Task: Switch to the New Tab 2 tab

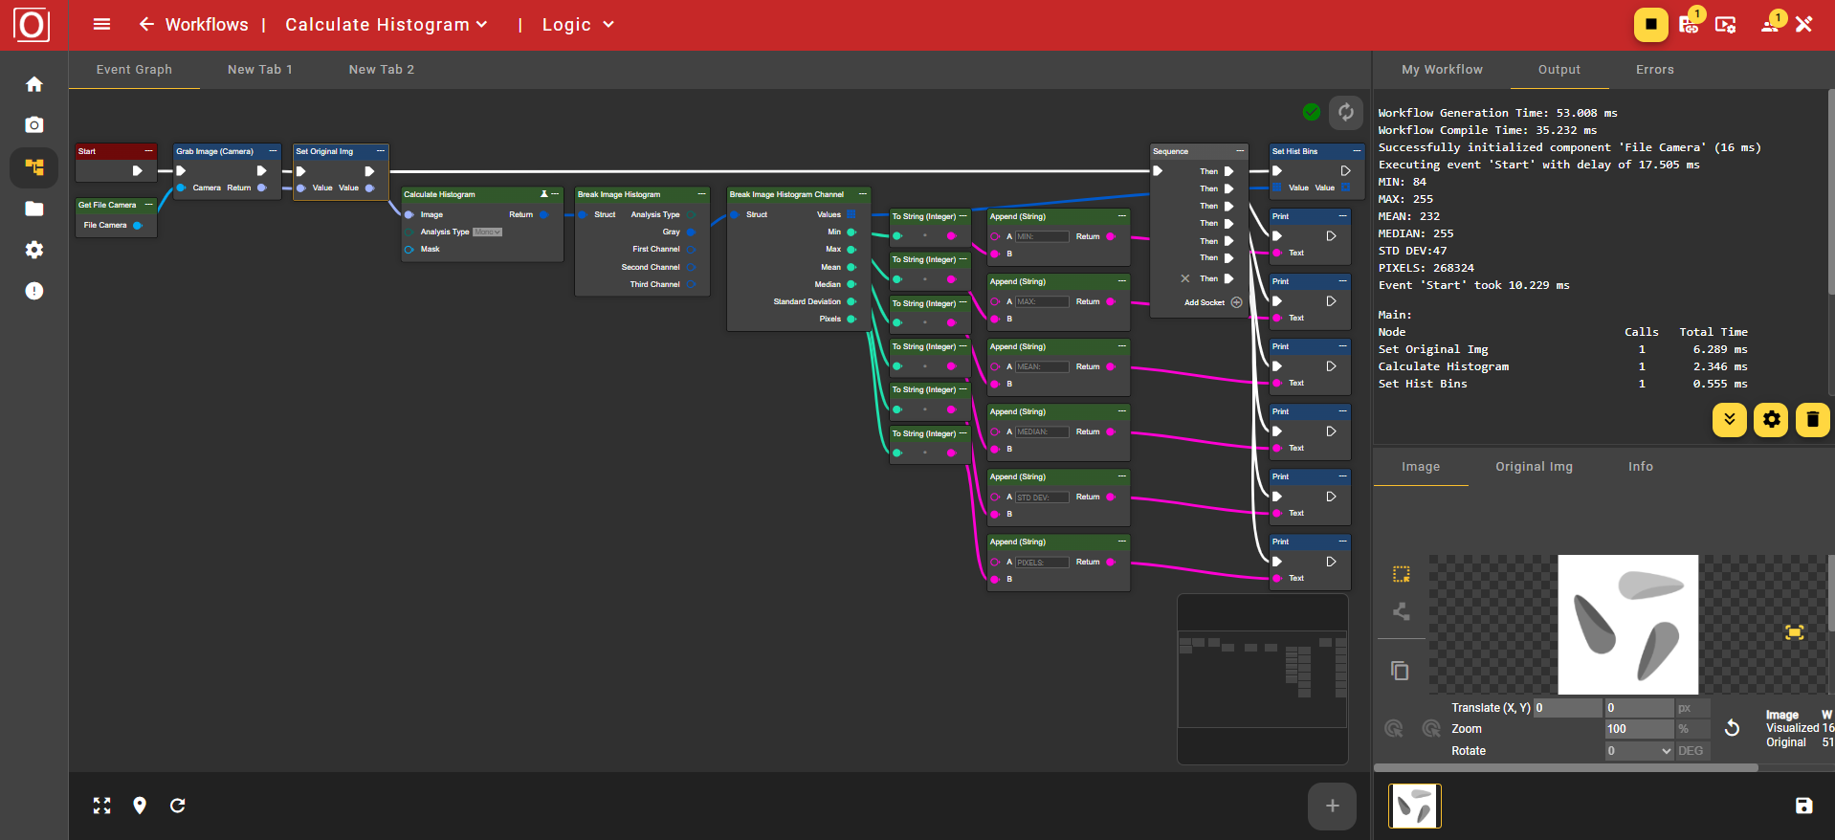Action: pos(381,70)
